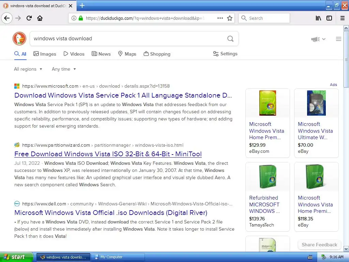Open Windows Vista Home Prem $129.99 ad thumbnail
The image size is (349, 262).
(x=268, y=103)
